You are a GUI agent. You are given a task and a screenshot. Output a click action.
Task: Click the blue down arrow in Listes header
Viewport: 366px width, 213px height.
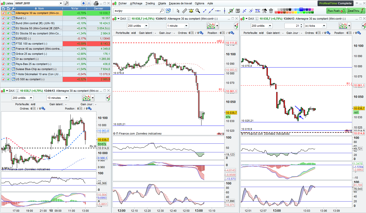tap(83, 3)
